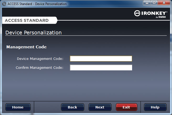Minimize the ACCESS Standard window

tap(147, 3)
